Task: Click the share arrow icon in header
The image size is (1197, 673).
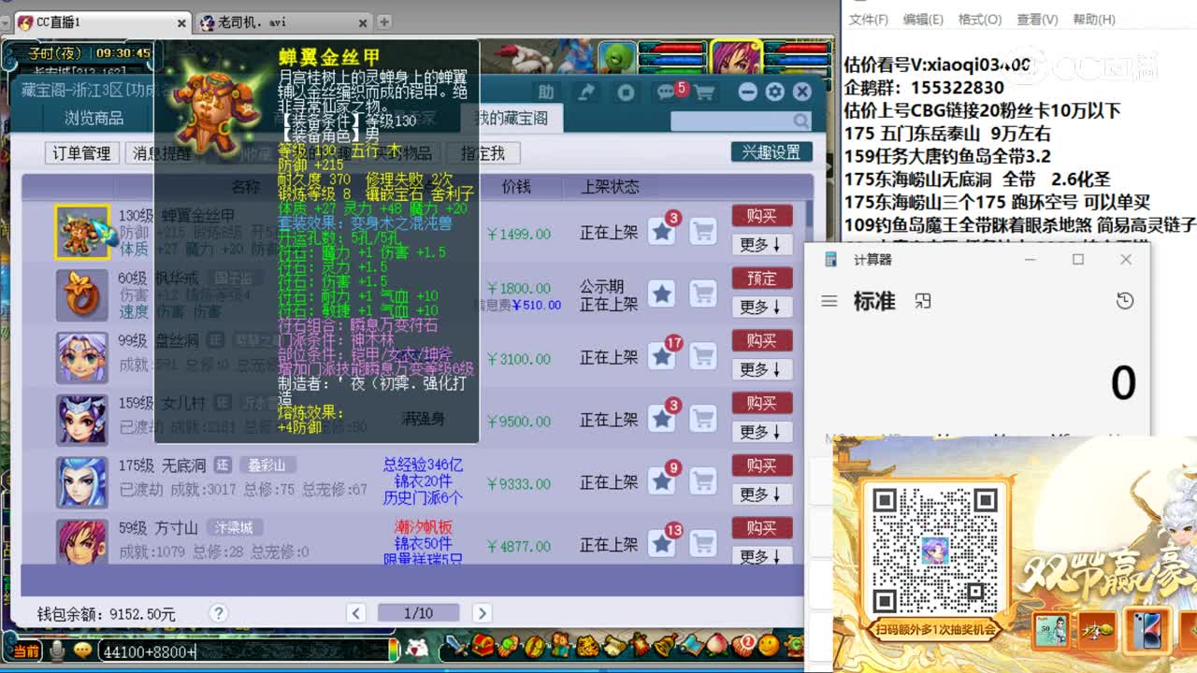Action: click(x=586, y=92)
